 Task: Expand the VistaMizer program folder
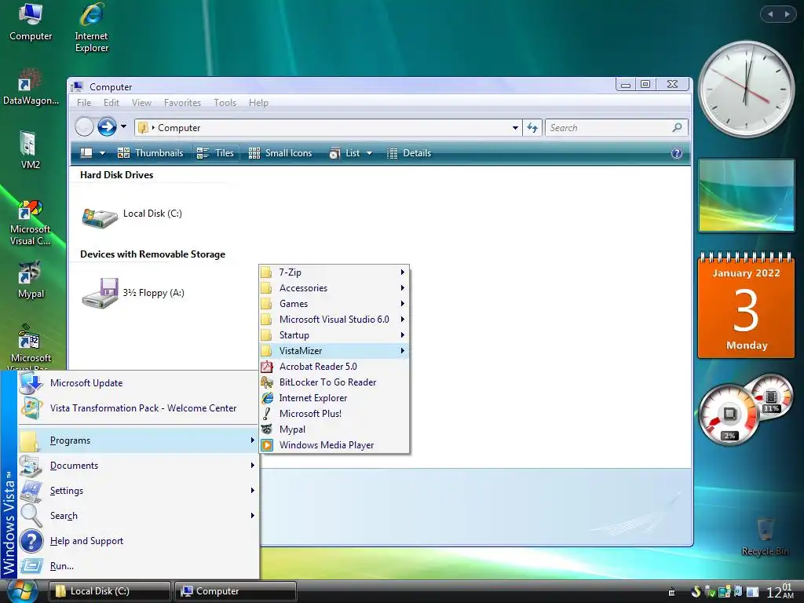pyautogui.click(x=334, y=351)
